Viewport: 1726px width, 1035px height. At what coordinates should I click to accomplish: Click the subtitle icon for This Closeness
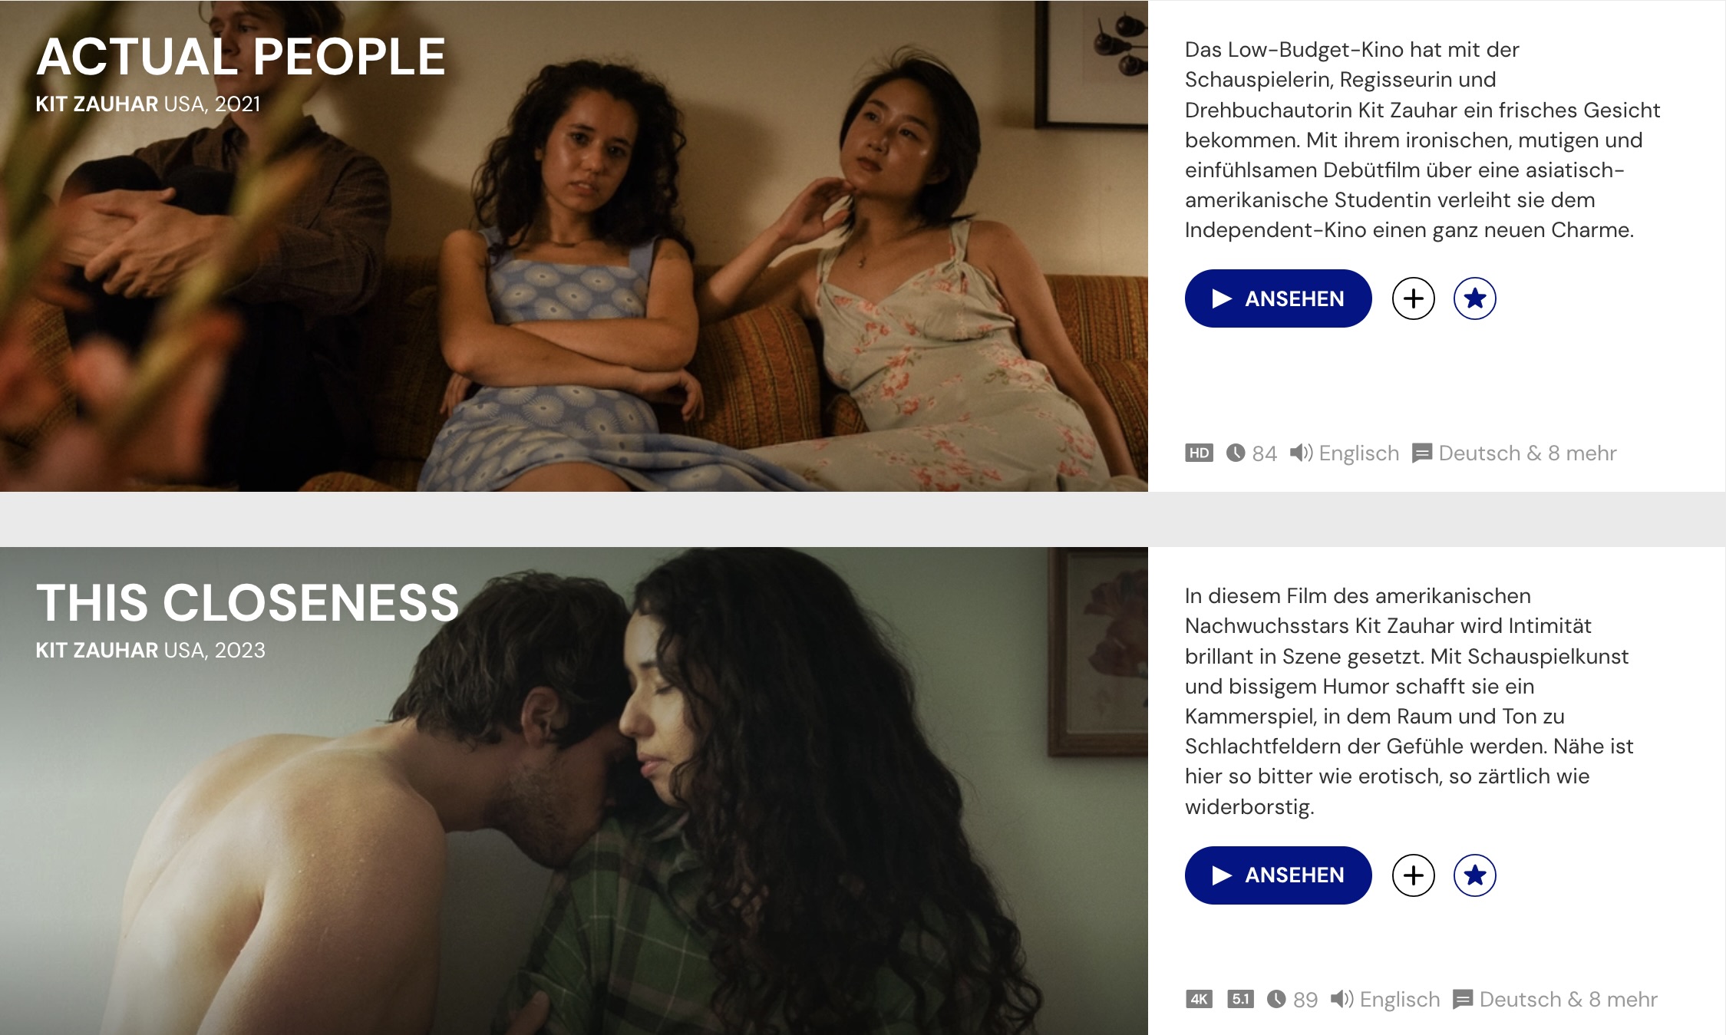tap(1463, 999)
